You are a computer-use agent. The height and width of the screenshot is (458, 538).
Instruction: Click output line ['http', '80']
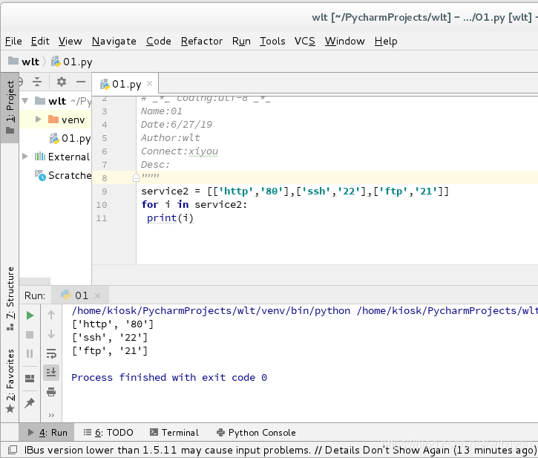click(x=113, y=324)
